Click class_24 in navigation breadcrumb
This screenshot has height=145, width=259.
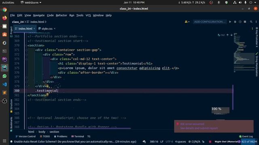[18, 22]
